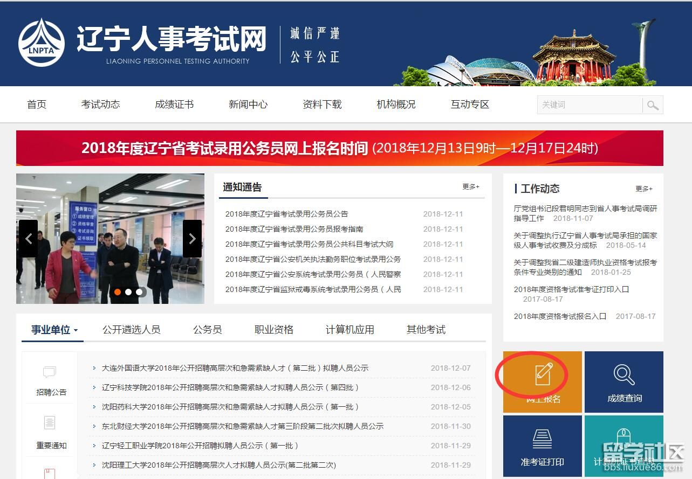
Task: Show previous slide with left arrow
Action: tap(29, 239)
